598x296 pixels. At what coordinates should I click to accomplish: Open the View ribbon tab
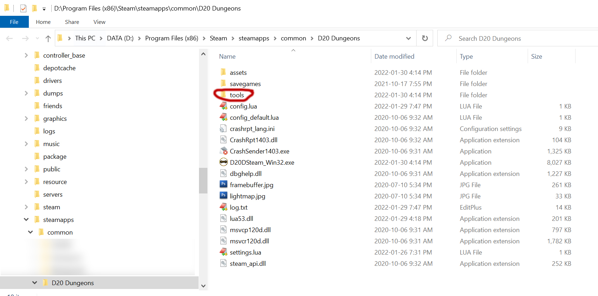coord(99,22)
